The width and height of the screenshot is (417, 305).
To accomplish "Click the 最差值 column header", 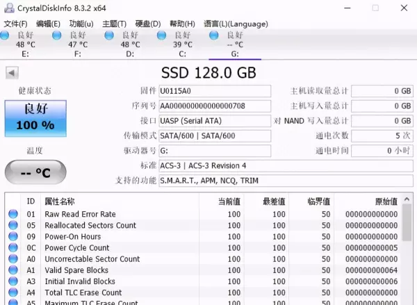I will 266,201.
